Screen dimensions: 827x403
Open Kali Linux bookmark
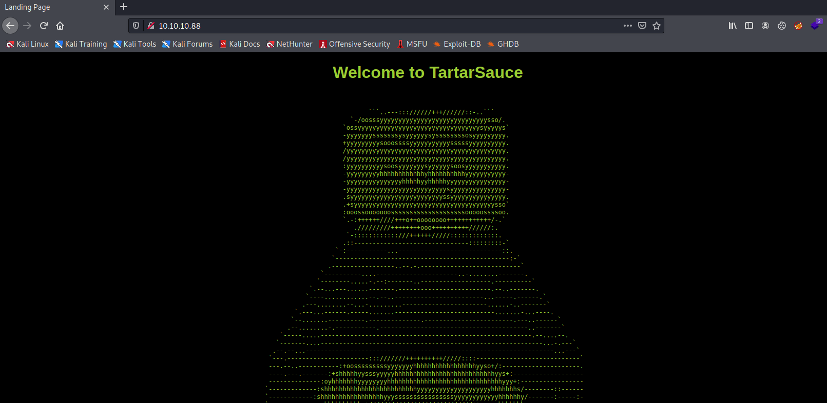point(27,44)
